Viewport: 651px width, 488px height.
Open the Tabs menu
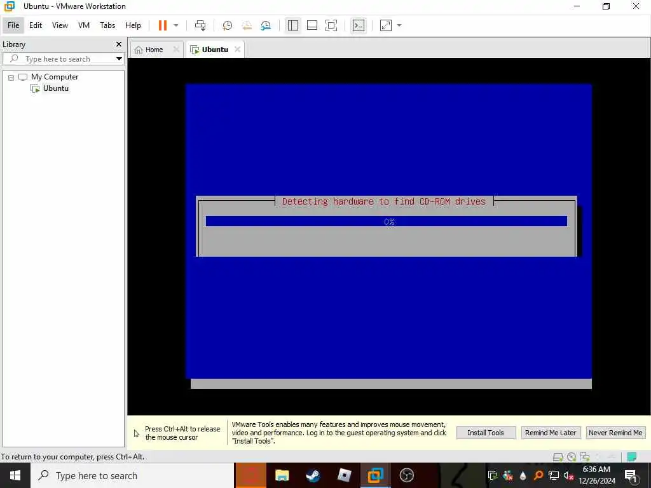tap(107, 25)
